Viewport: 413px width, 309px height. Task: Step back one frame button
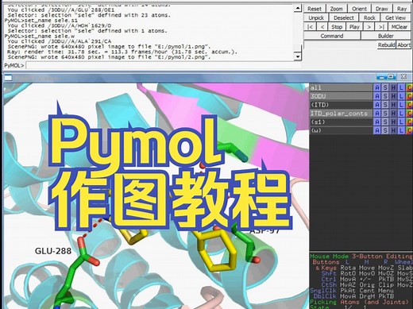point(322,27)
